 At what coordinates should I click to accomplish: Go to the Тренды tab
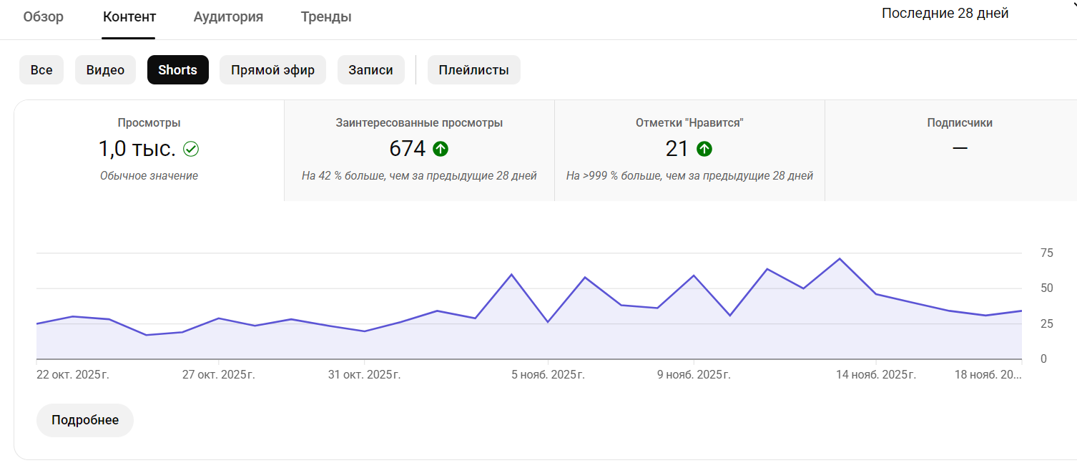click(326, 17)
